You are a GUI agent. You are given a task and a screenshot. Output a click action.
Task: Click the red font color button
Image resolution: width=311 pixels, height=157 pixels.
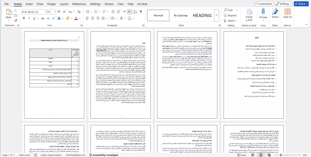pos(76,18)
